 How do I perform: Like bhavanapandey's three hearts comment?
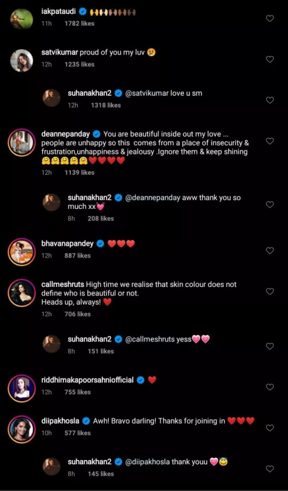click(x=270, y=251)
